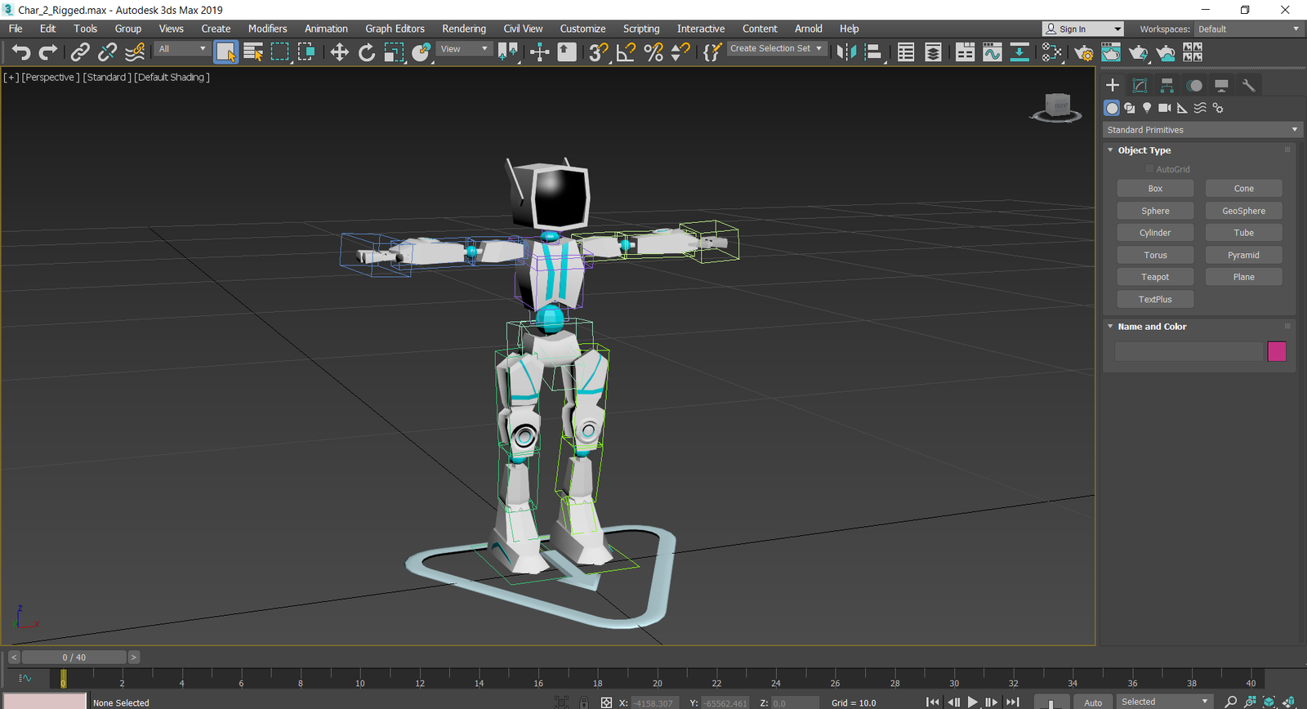
Task: Open Curve Editor from the toolbar
Action: (x=993, y=52)
